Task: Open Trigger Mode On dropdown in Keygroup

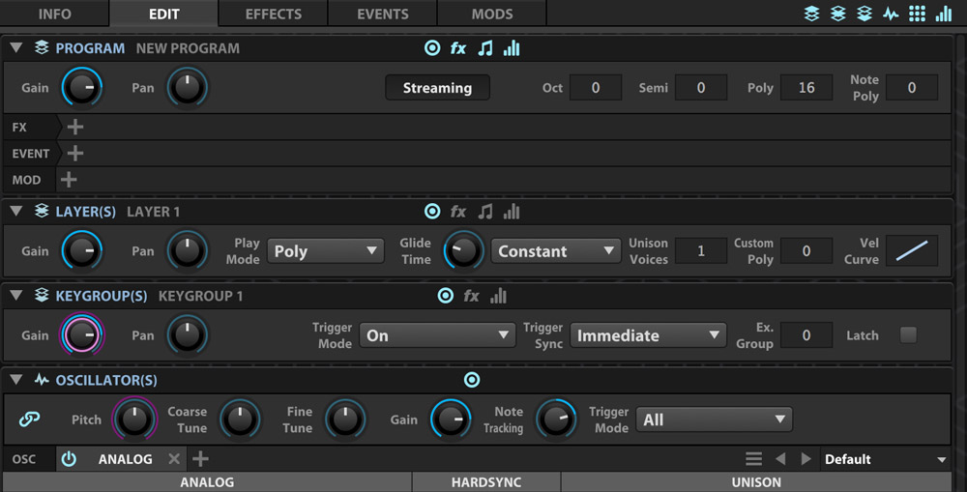Action: point(437,335)
